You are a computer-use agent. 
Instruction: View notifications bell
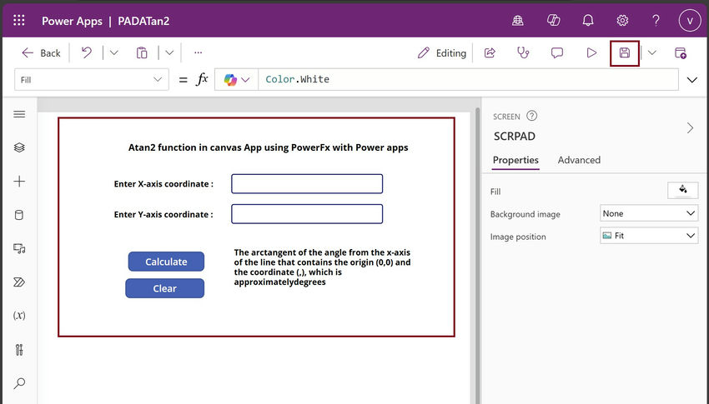(588, 20)
